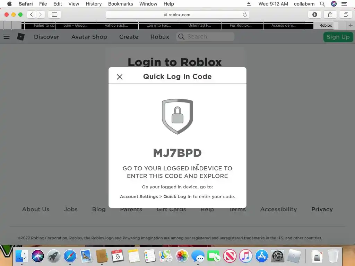Screen dimensions: 355x266
Task: Switch to the 'bum - Goog...' tab
Action: (76, 25)
